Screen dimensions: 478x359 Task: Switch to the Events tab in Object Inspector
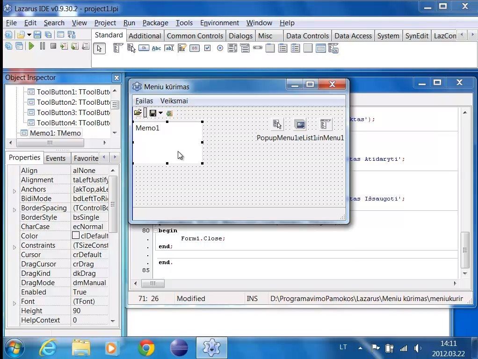(x=56, y=158)
